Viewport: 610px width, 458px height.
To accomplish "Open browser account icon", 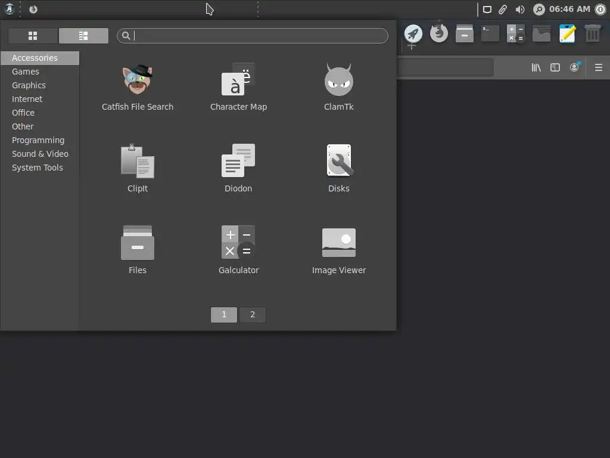I will [x=575, y=67].
